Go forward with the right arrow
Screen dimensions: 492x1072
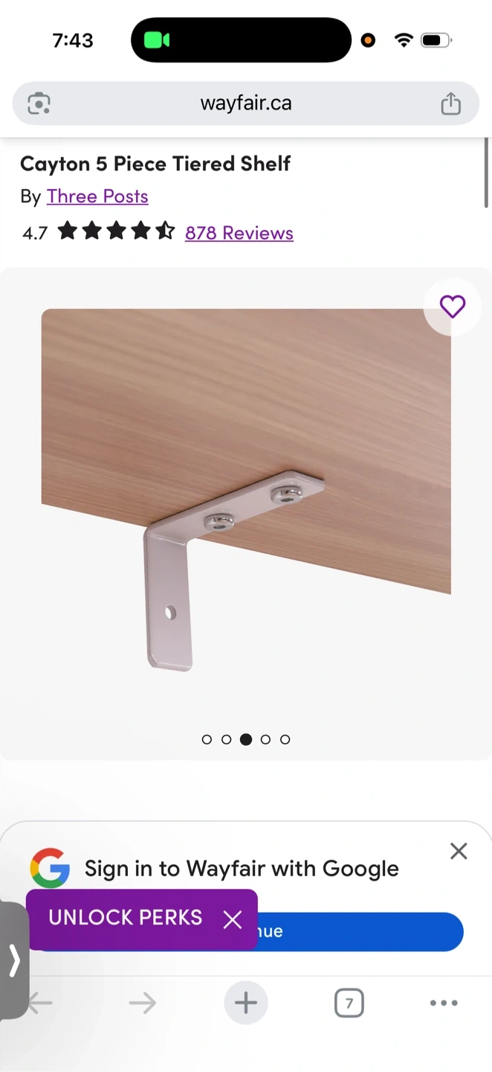142,1003
